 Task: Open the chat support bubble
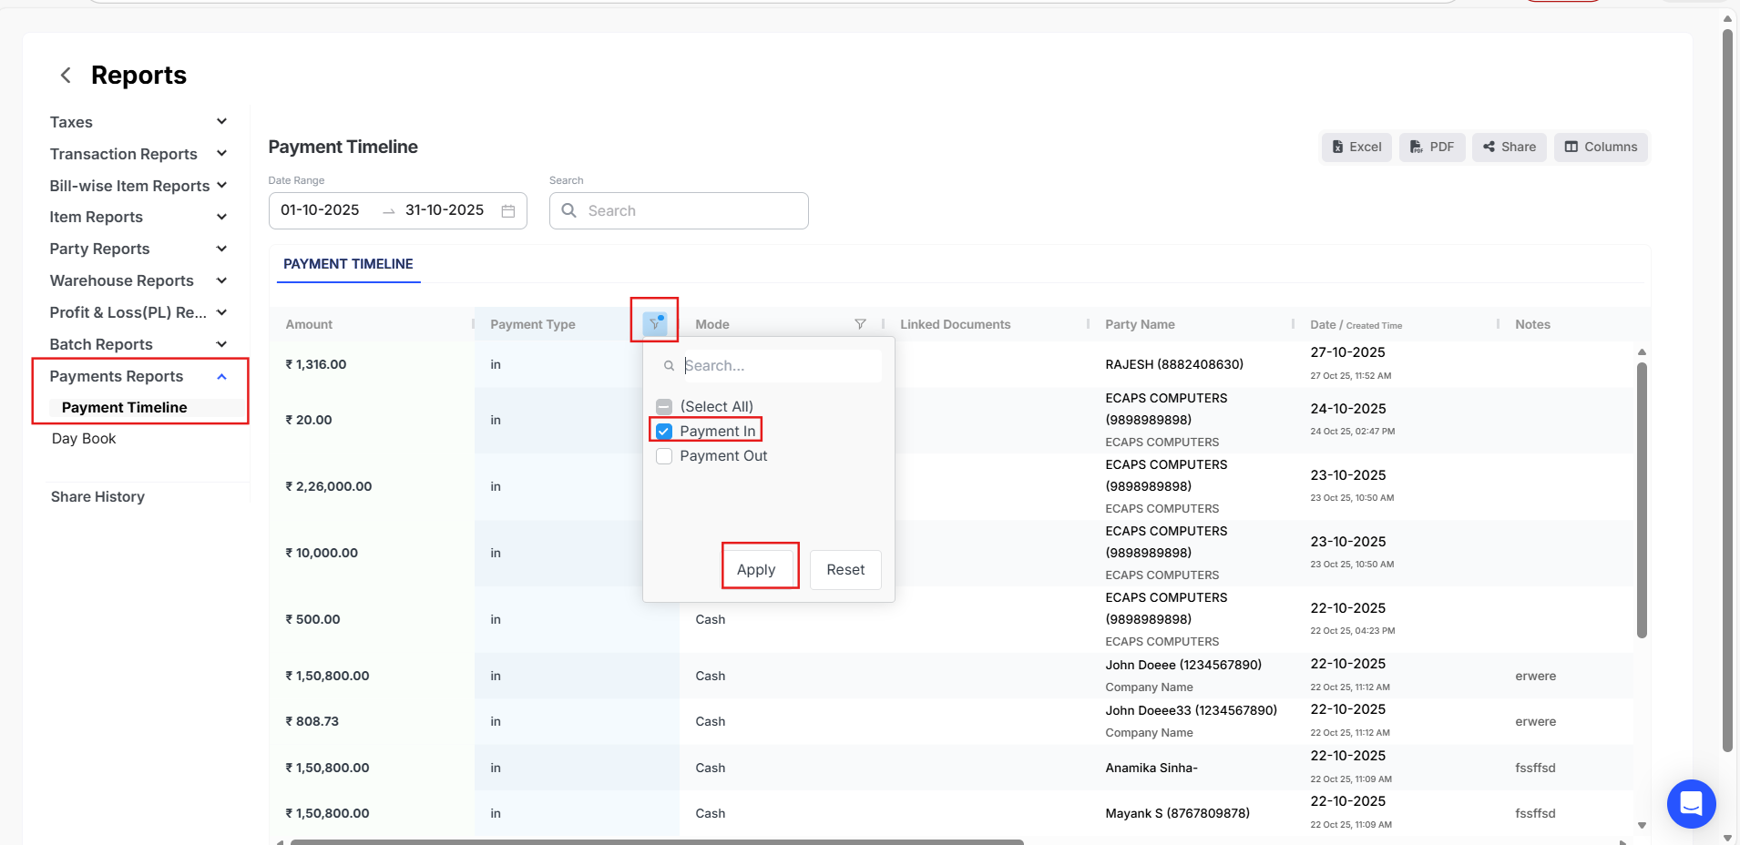[1691, 803]
